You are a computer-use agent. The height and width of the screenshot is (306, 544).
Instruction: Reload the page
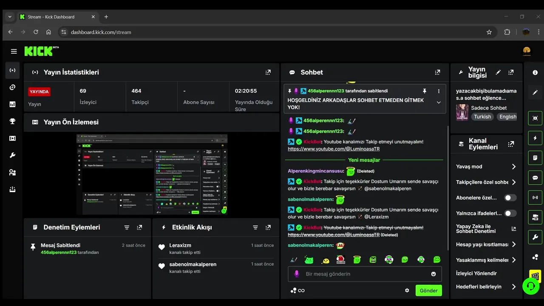[36, 32]
